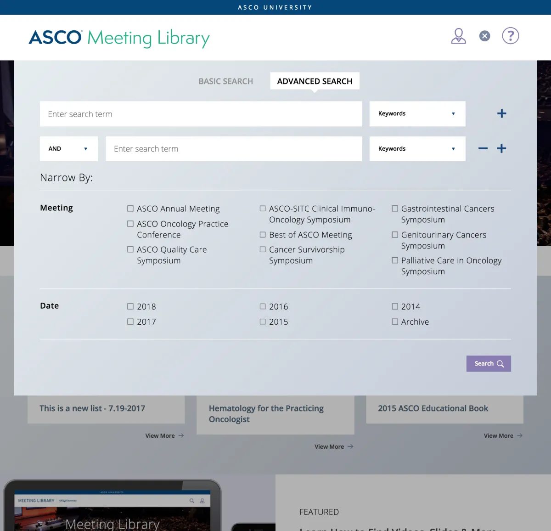Click arrow beside 2015 Educational Book View More
The image size is (551, 531).
click(520, 435)
